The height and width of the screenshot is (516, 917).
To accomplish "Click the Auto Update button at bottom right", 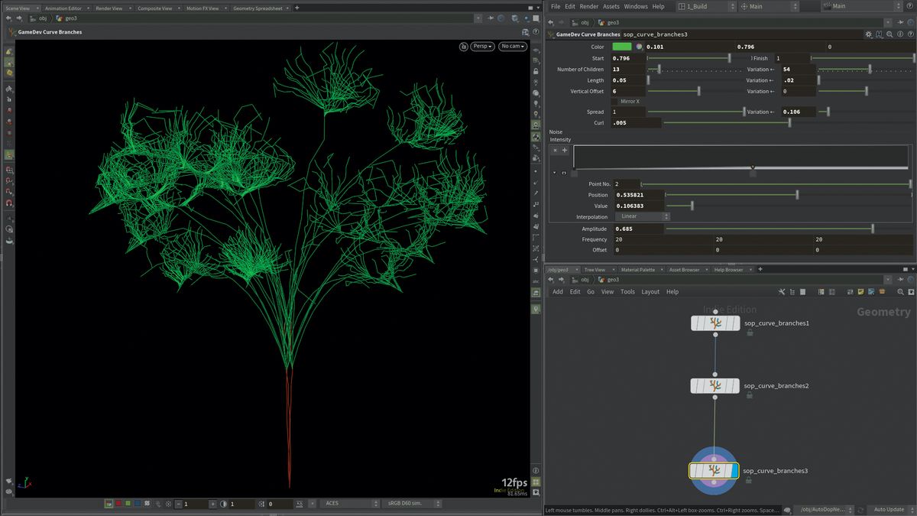I will coord(890,509).
